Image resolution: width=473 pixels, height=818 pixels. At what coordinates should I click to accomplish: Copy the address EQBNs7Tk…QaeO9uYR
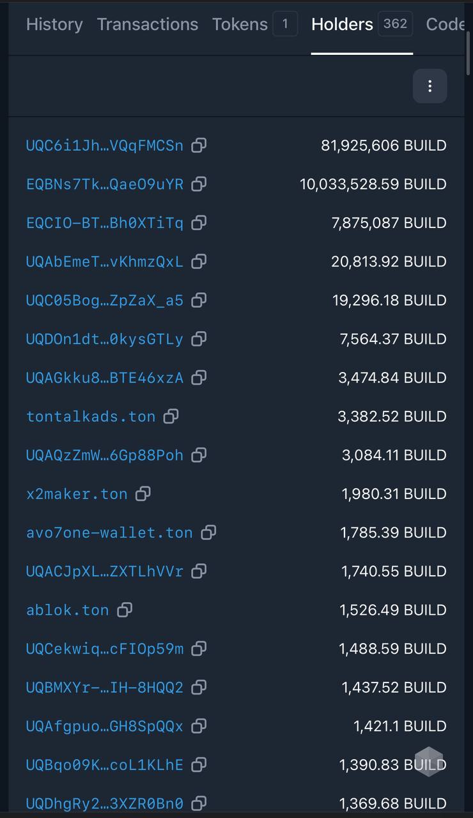click(199, 184)
